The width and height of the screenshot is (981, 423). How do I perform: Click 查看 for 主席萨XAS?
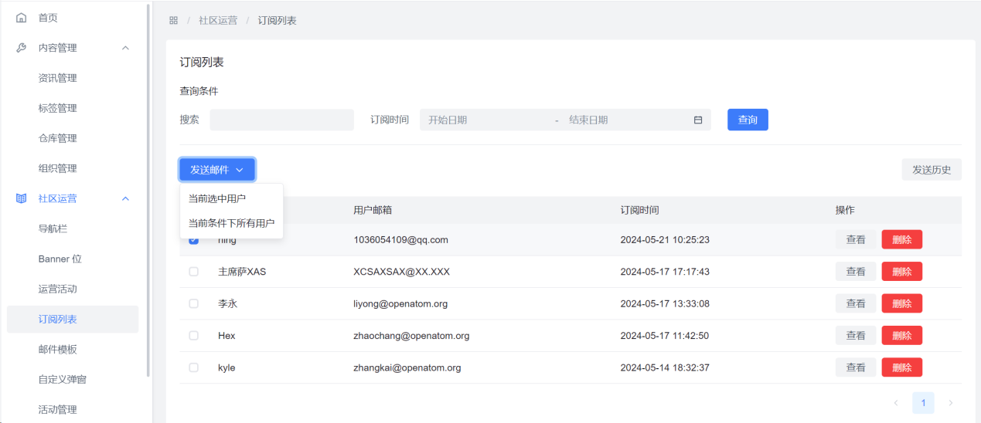pyautogui.click(x=856, y=272)
